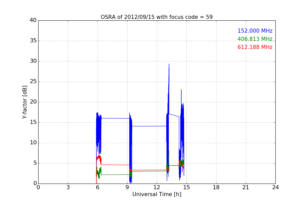Click the y-axis tick label 35
The image size is (306, 204).
tap(33, 41)
